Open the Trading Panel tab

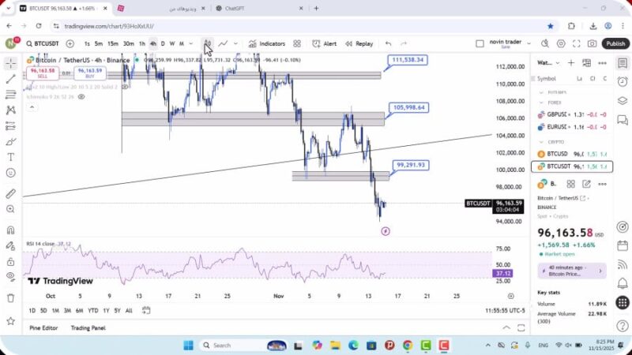(88, 327)
